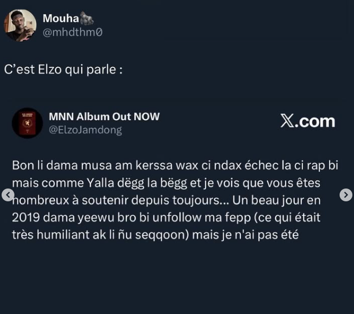
Task: Go to previous slide with left arrow
Action: (x=7, y=195)
